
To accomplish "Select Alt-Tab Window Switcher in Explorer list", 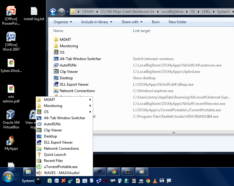I will [x=77, y=59].
